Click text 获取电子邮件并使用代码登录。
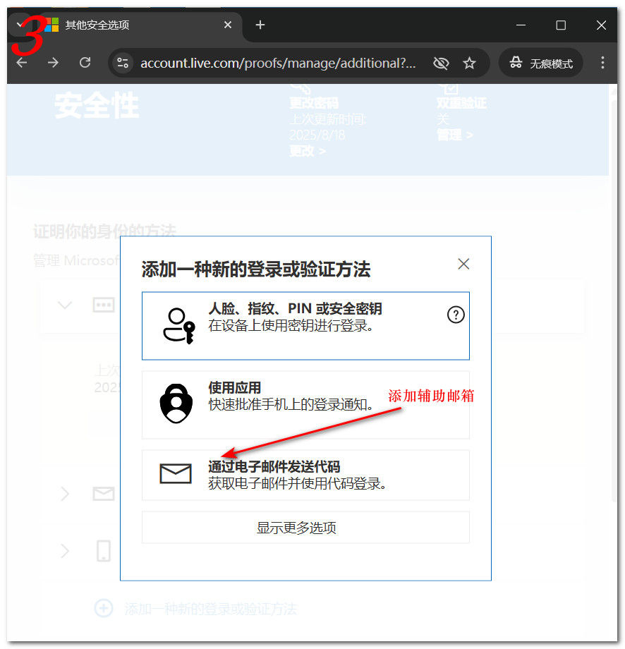Image resolution: width=625 pixels, height=649 pixels. 297,483
